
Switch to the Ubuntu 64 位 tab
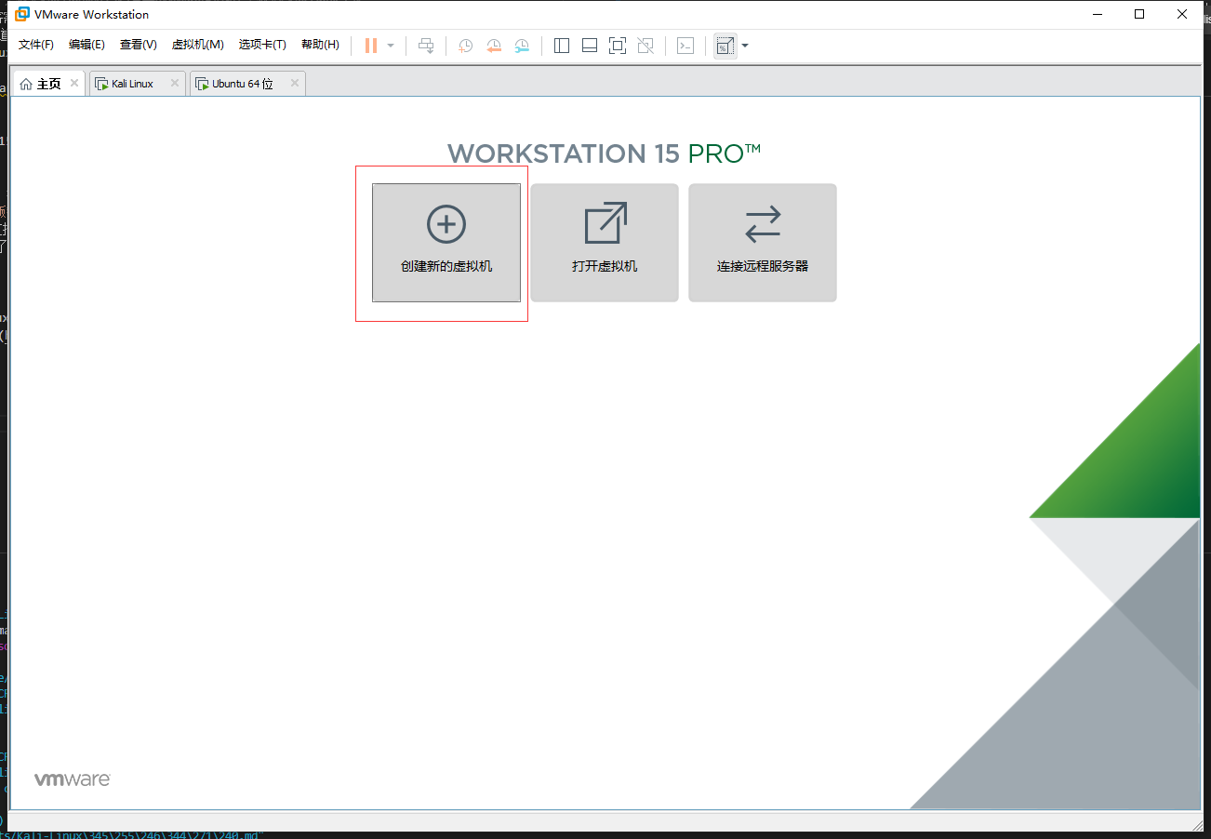[247, 84]
